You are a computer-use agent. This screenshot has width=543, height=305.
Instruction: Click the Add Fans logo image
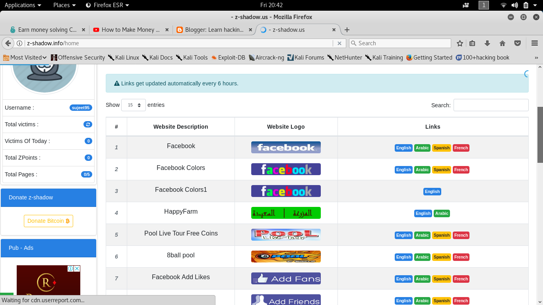click(286, 278)
